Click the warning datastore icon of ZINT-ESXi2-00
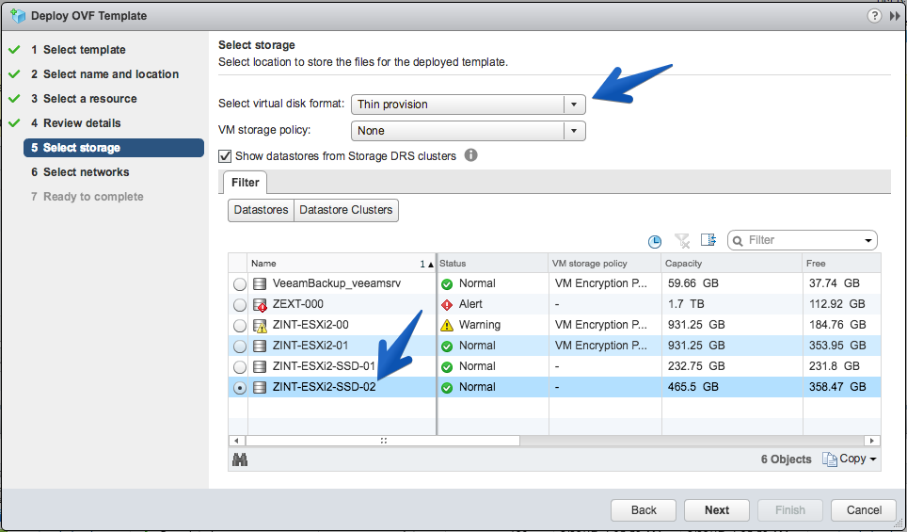The height and width of the screenshot is (532, 907). [x=260, y=326]
